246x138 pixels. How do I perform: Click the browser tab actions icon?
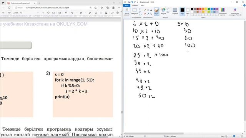(x=3, y=3)
